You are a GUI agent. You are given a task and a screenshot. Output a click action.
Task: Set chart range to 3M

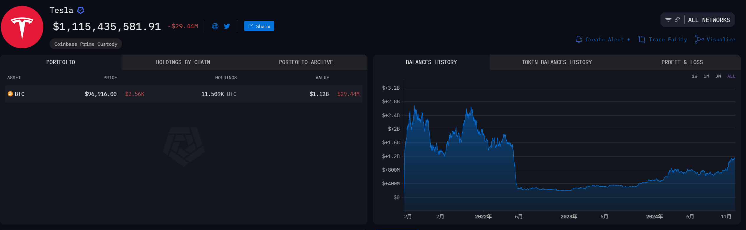[x=718, y=76]
